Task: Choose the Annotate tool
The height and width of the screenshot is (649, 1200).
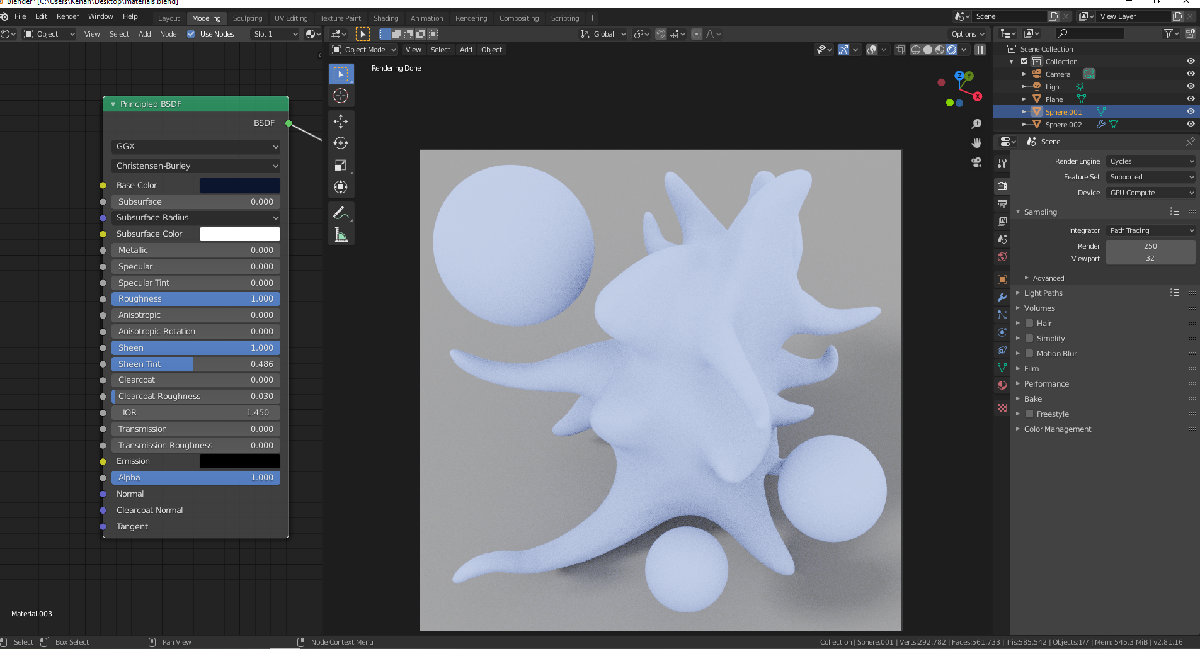Action: click(x=341, y=212)
